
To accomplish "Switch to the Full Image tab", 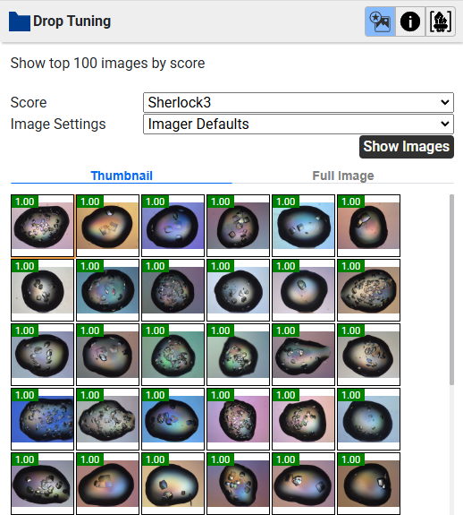I will pyautogui.click(x=342, y=176).
